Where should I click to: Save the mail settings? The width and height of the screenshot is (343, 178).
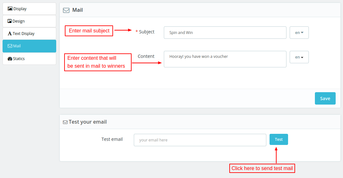click(x=325, y=99)
